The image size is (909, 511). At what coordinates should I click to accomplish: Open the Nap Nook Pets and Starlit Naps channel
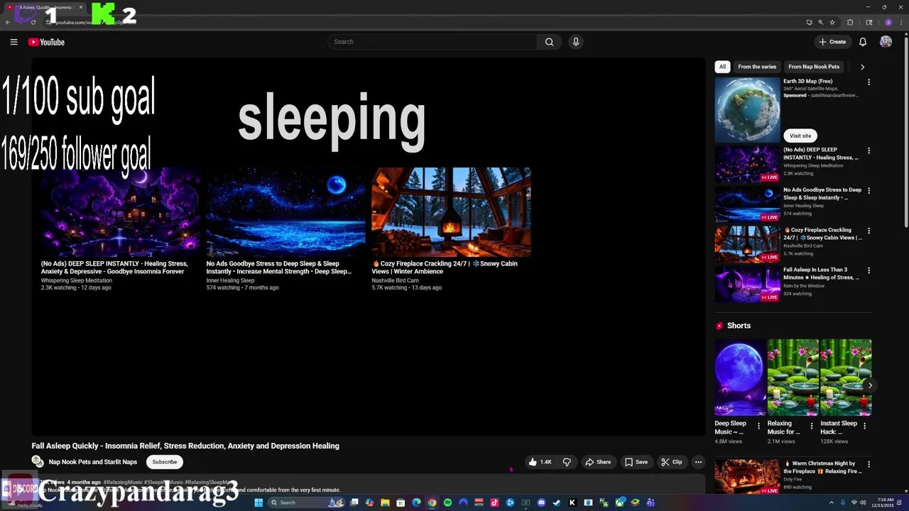click(x=93, y=462)
